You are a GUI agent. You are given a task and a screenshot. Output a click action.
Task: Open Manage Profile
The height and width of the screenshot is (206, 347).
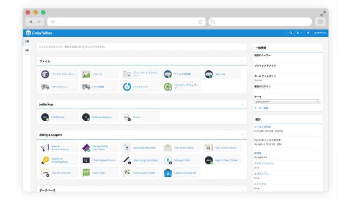click(181, 160)
